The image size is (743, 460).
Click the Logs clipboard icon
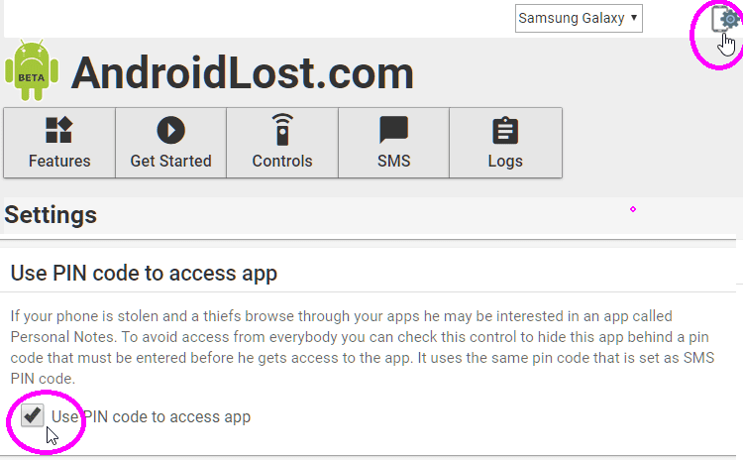(505, 130)
